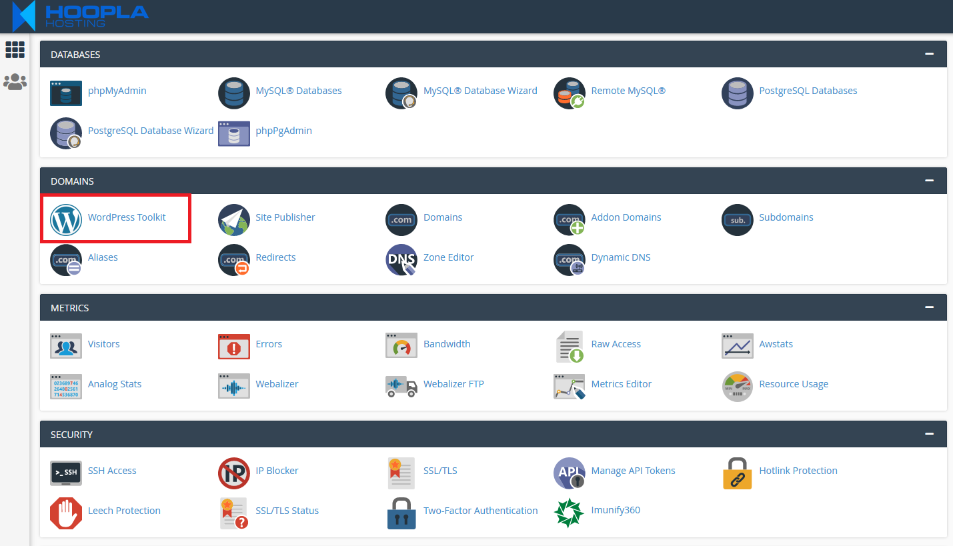
Task: Click the Bandwidth meter icon
Action: point(401,346)
